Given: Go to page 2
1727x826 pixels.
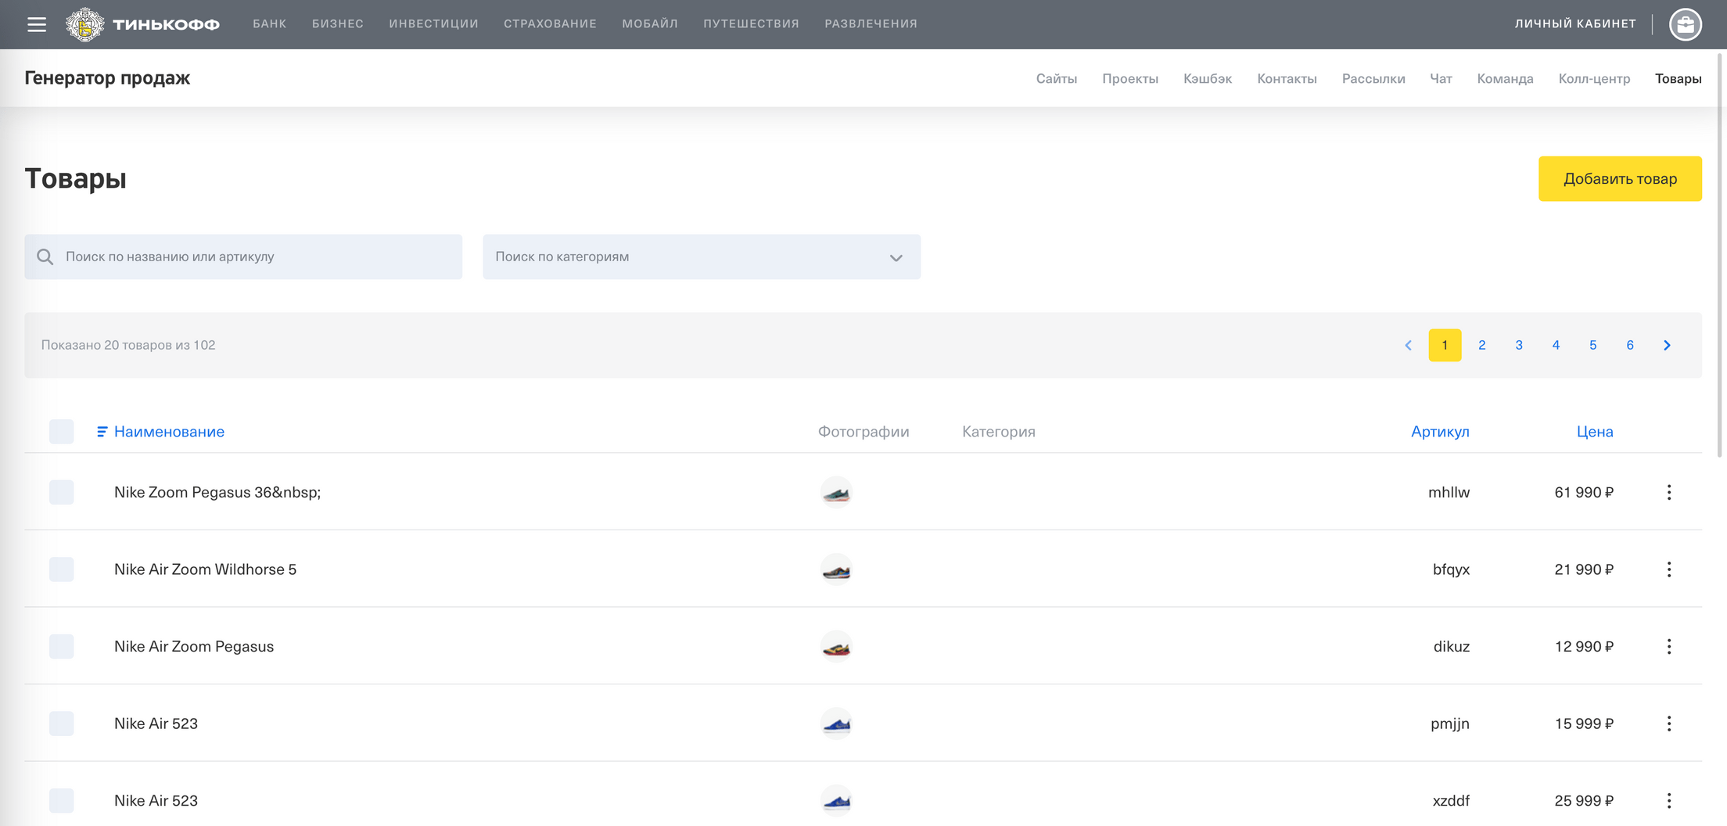Looking at the screenshot, I should [x=1482, y=345].
